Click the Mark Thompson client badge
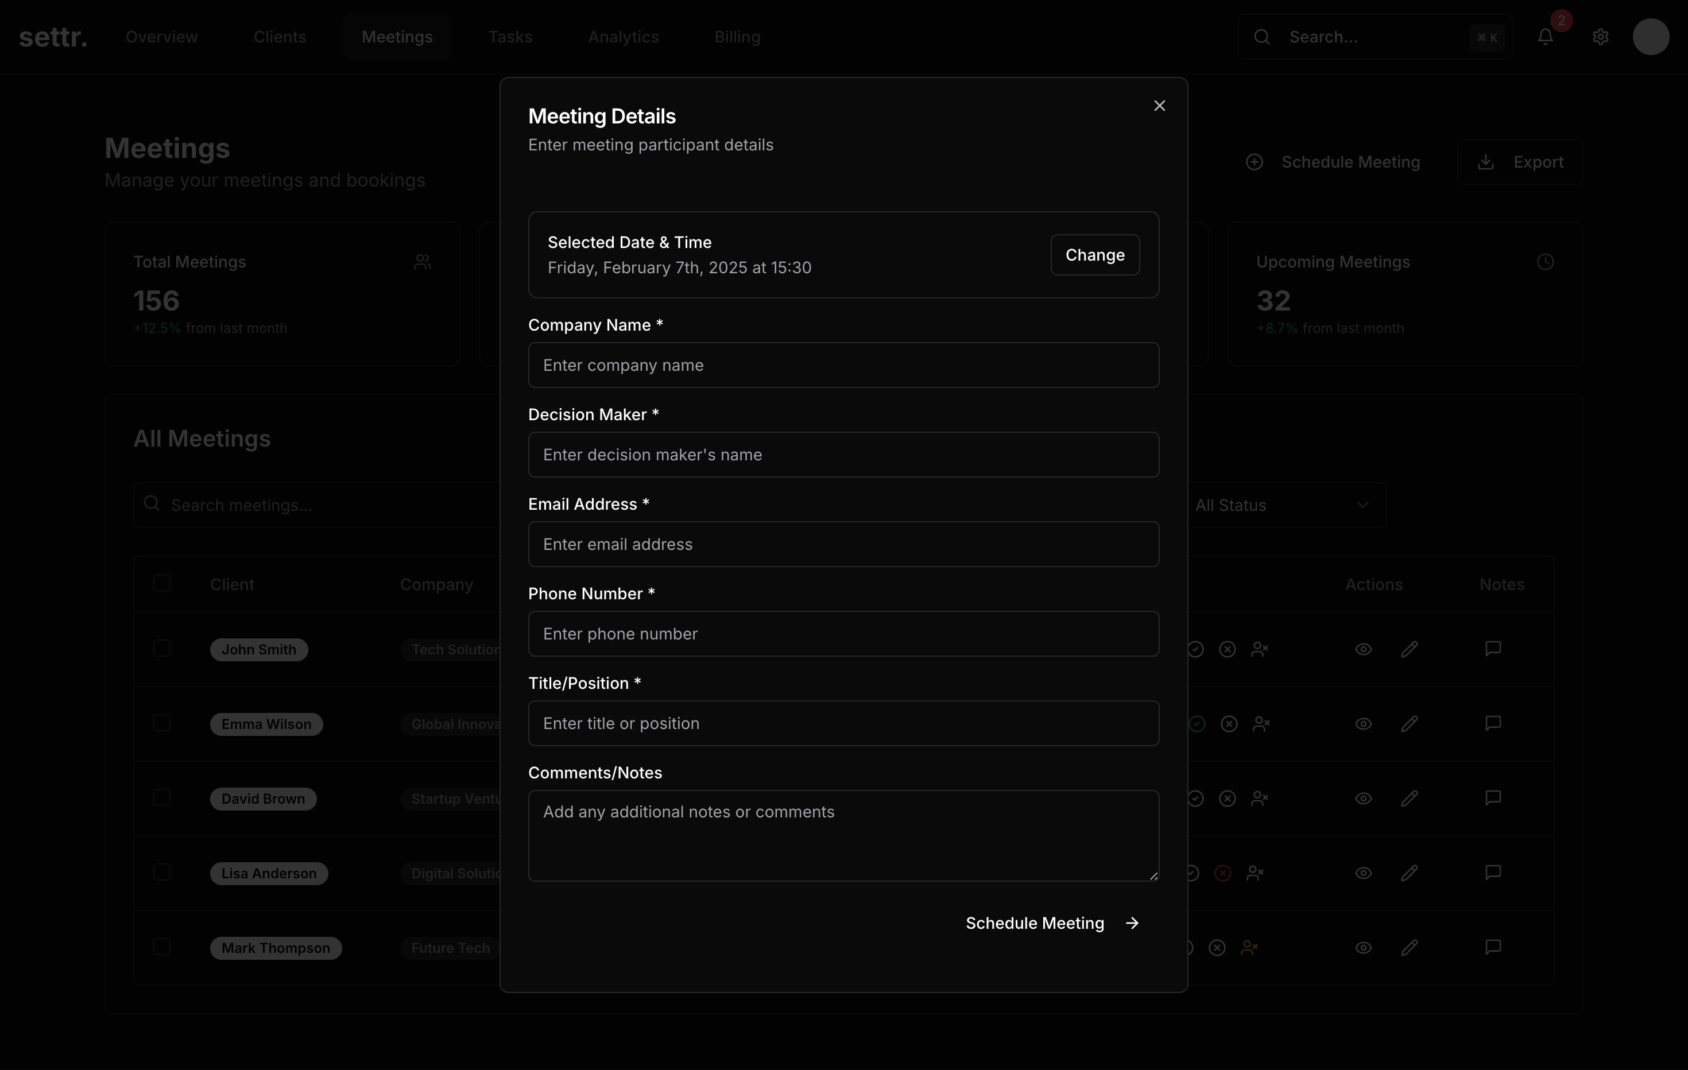 [x=276, y=948]
